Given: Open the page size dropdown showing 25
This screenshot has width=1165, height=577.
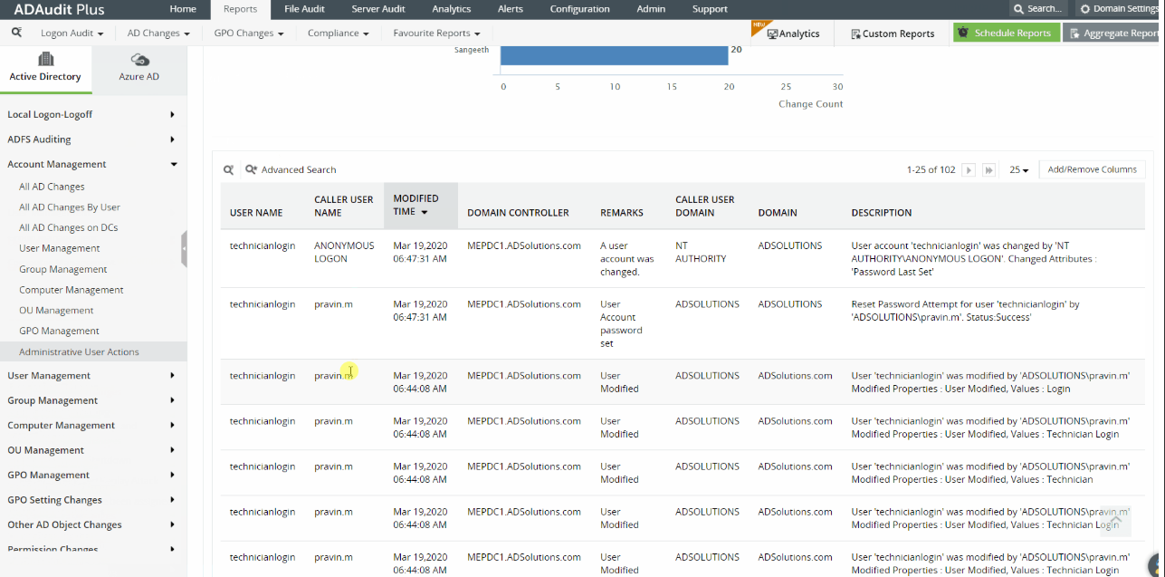Looking at the screenshot, I should point(1017,169).
